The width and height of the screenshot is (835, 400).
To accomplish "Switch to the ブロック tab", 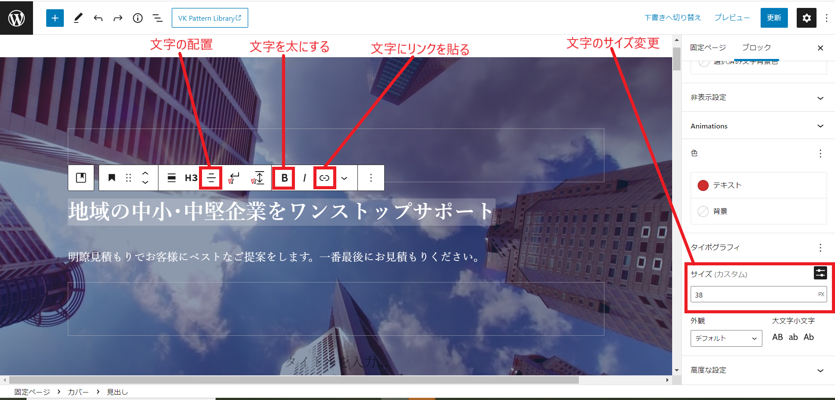I will tap(756, 48).
